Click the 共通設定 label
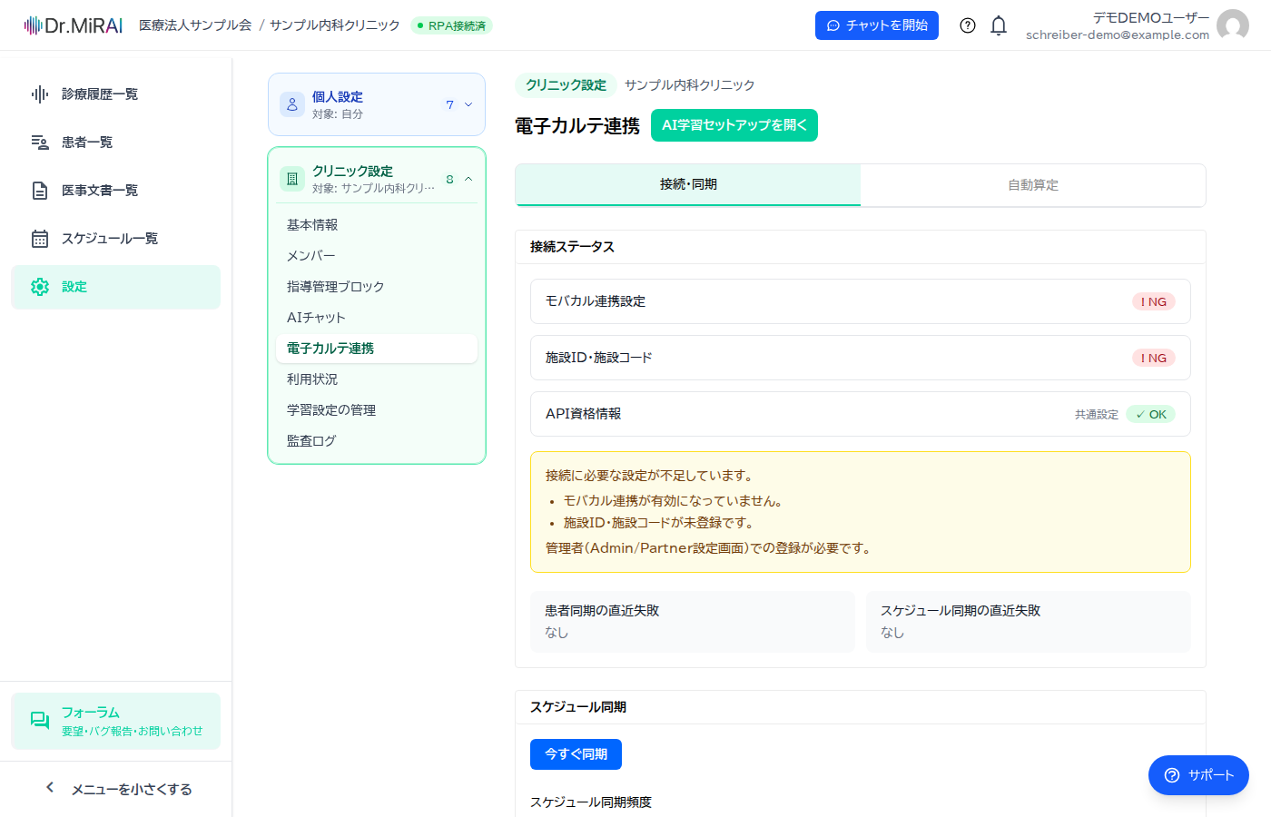 (x=1097, y=414)
